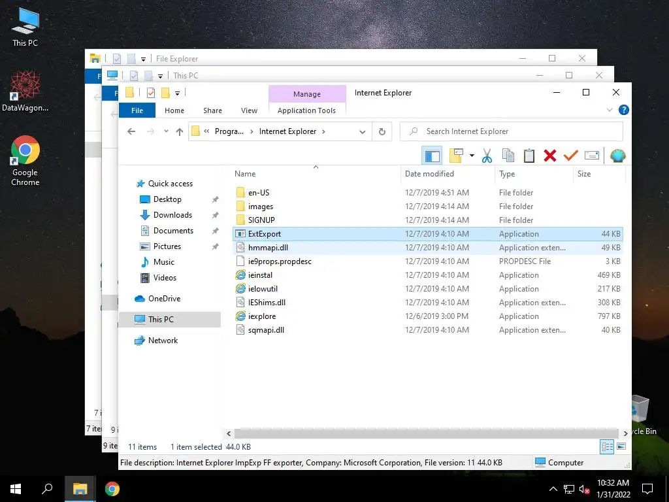Screen dimensions: 669x502
Task: Expand the folder options dropdown arrow
Action: (x=472, y=156)
